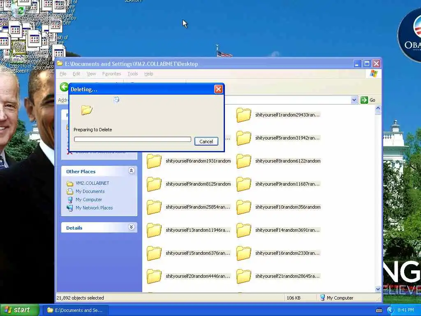Click file name shityourself8random6122random
The width and height of the screenshot is (421, 316).
pos(288,161)
